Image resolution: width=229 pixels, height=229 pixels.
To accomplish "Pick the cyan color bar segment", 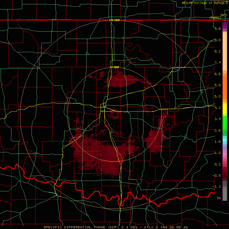I will pos(225,140).
